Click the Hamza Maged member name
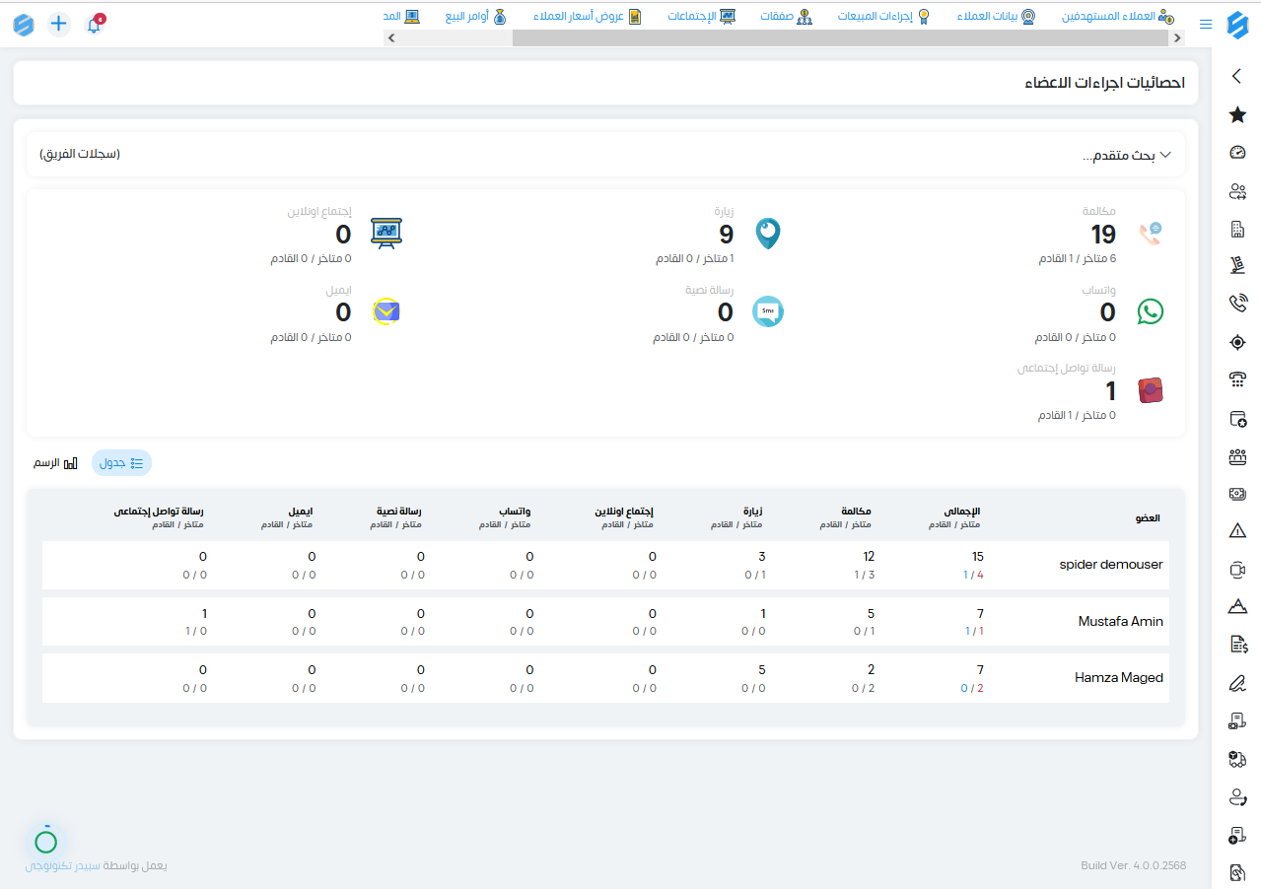Image resolution: width=1261 pixels, height=889 pixels. click(1119, 677)
